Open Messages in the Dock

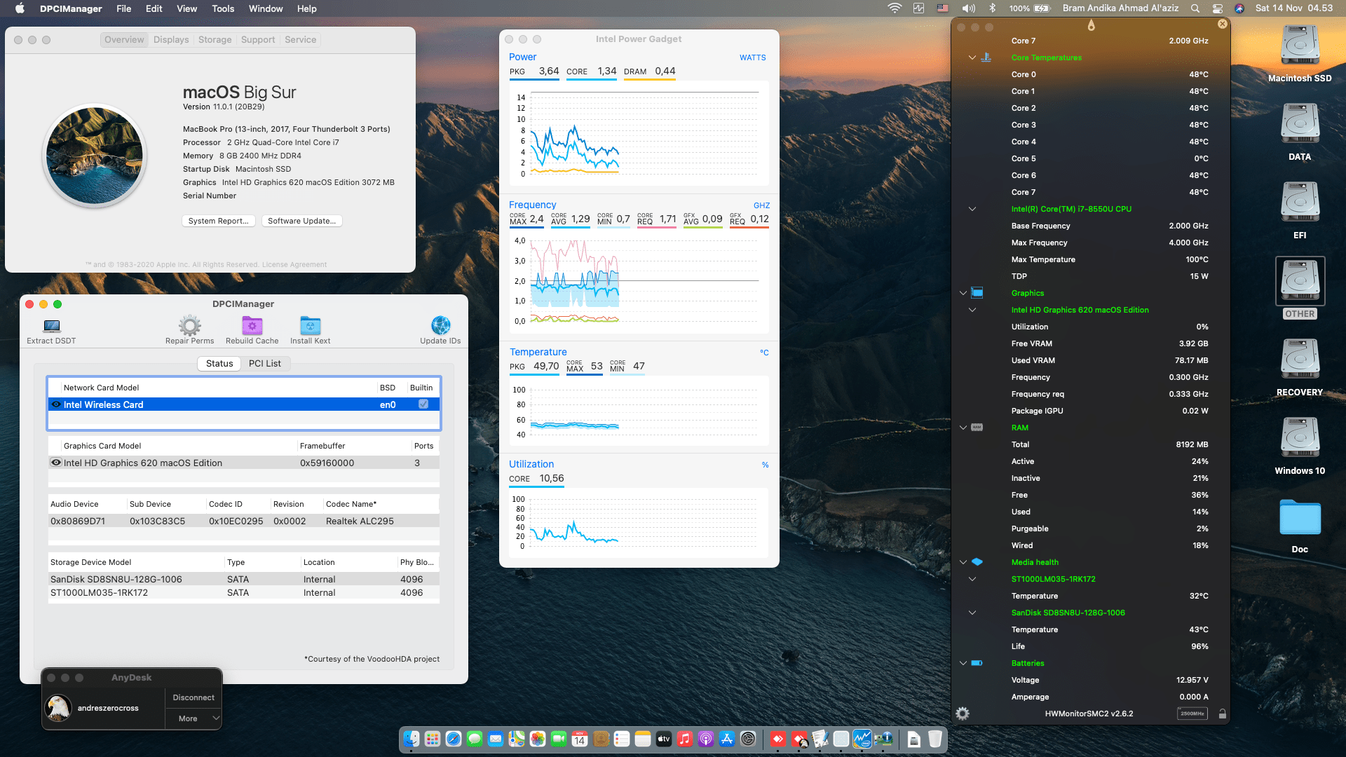coord(475,739)
